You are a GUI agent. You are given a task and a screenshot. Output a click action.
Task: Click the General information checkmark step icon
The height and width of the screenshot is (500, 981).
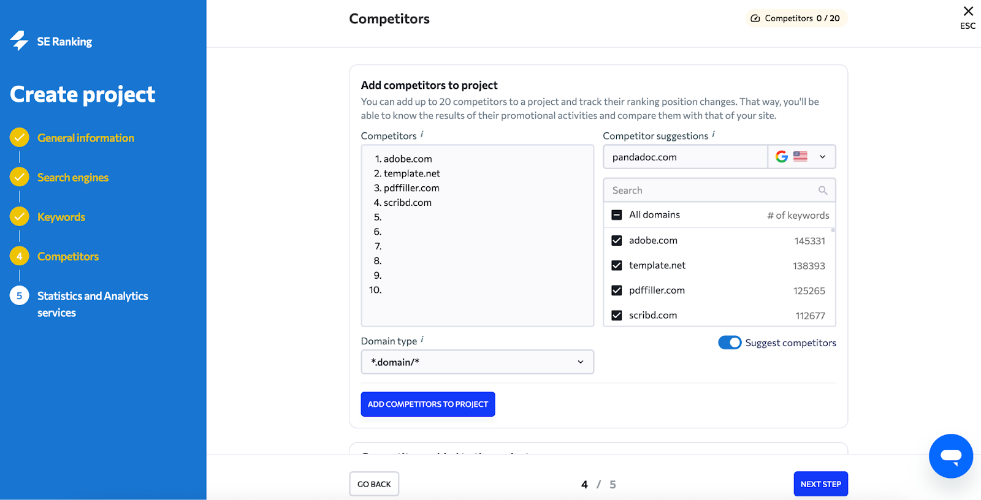(20, 138)
